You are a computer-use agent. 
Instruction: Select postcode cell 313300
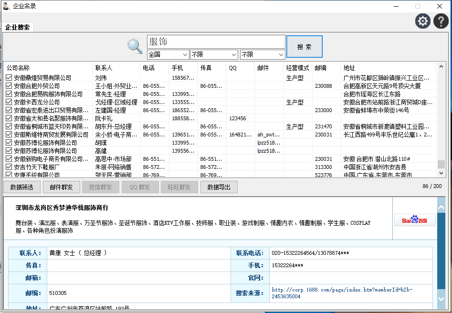tap(324, 167)
